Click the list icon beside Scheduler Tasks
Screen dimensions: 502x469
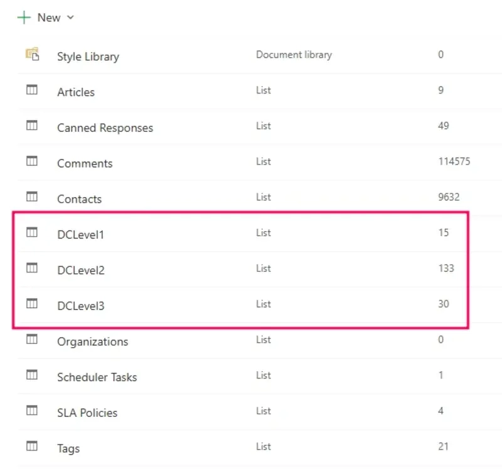tap(31, 375)
